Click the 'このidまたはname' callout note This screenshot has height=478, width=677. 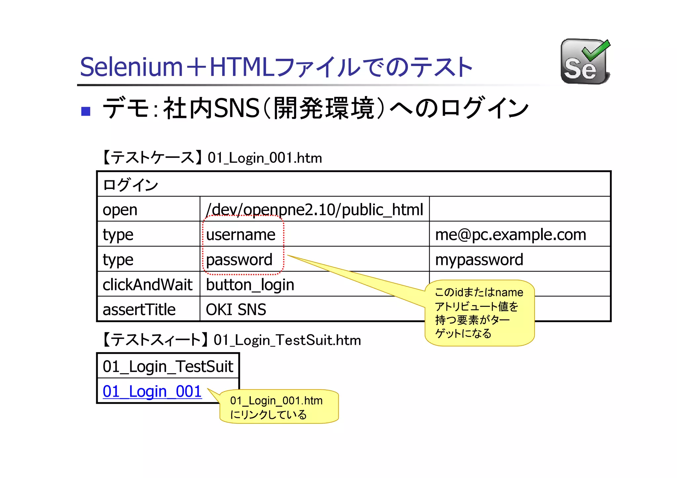point(480,313)
